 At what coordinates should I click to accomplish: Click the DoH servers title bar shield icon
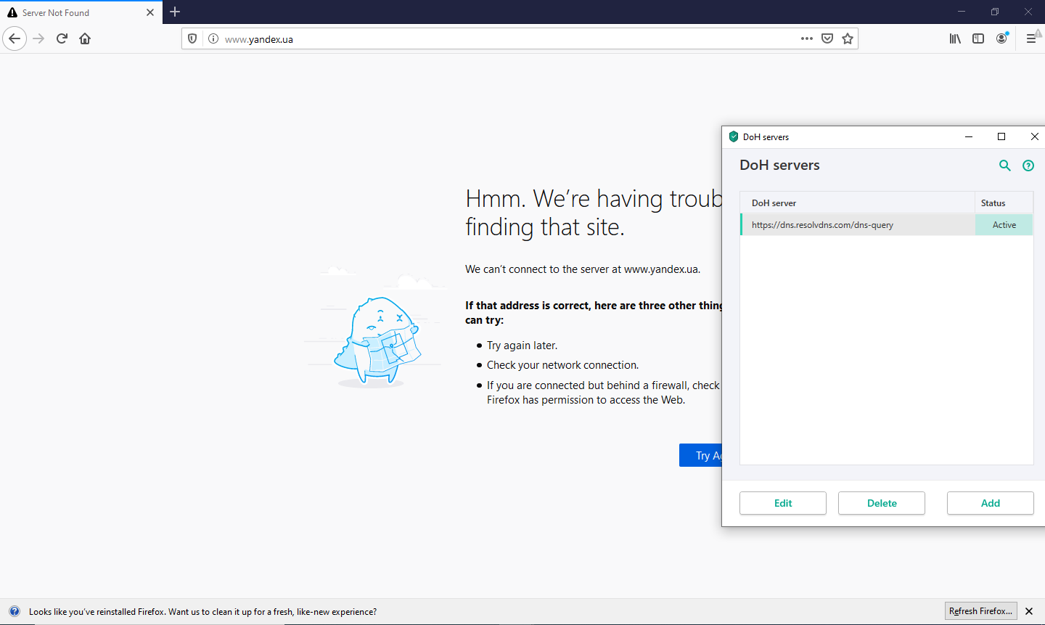[734, 136]
